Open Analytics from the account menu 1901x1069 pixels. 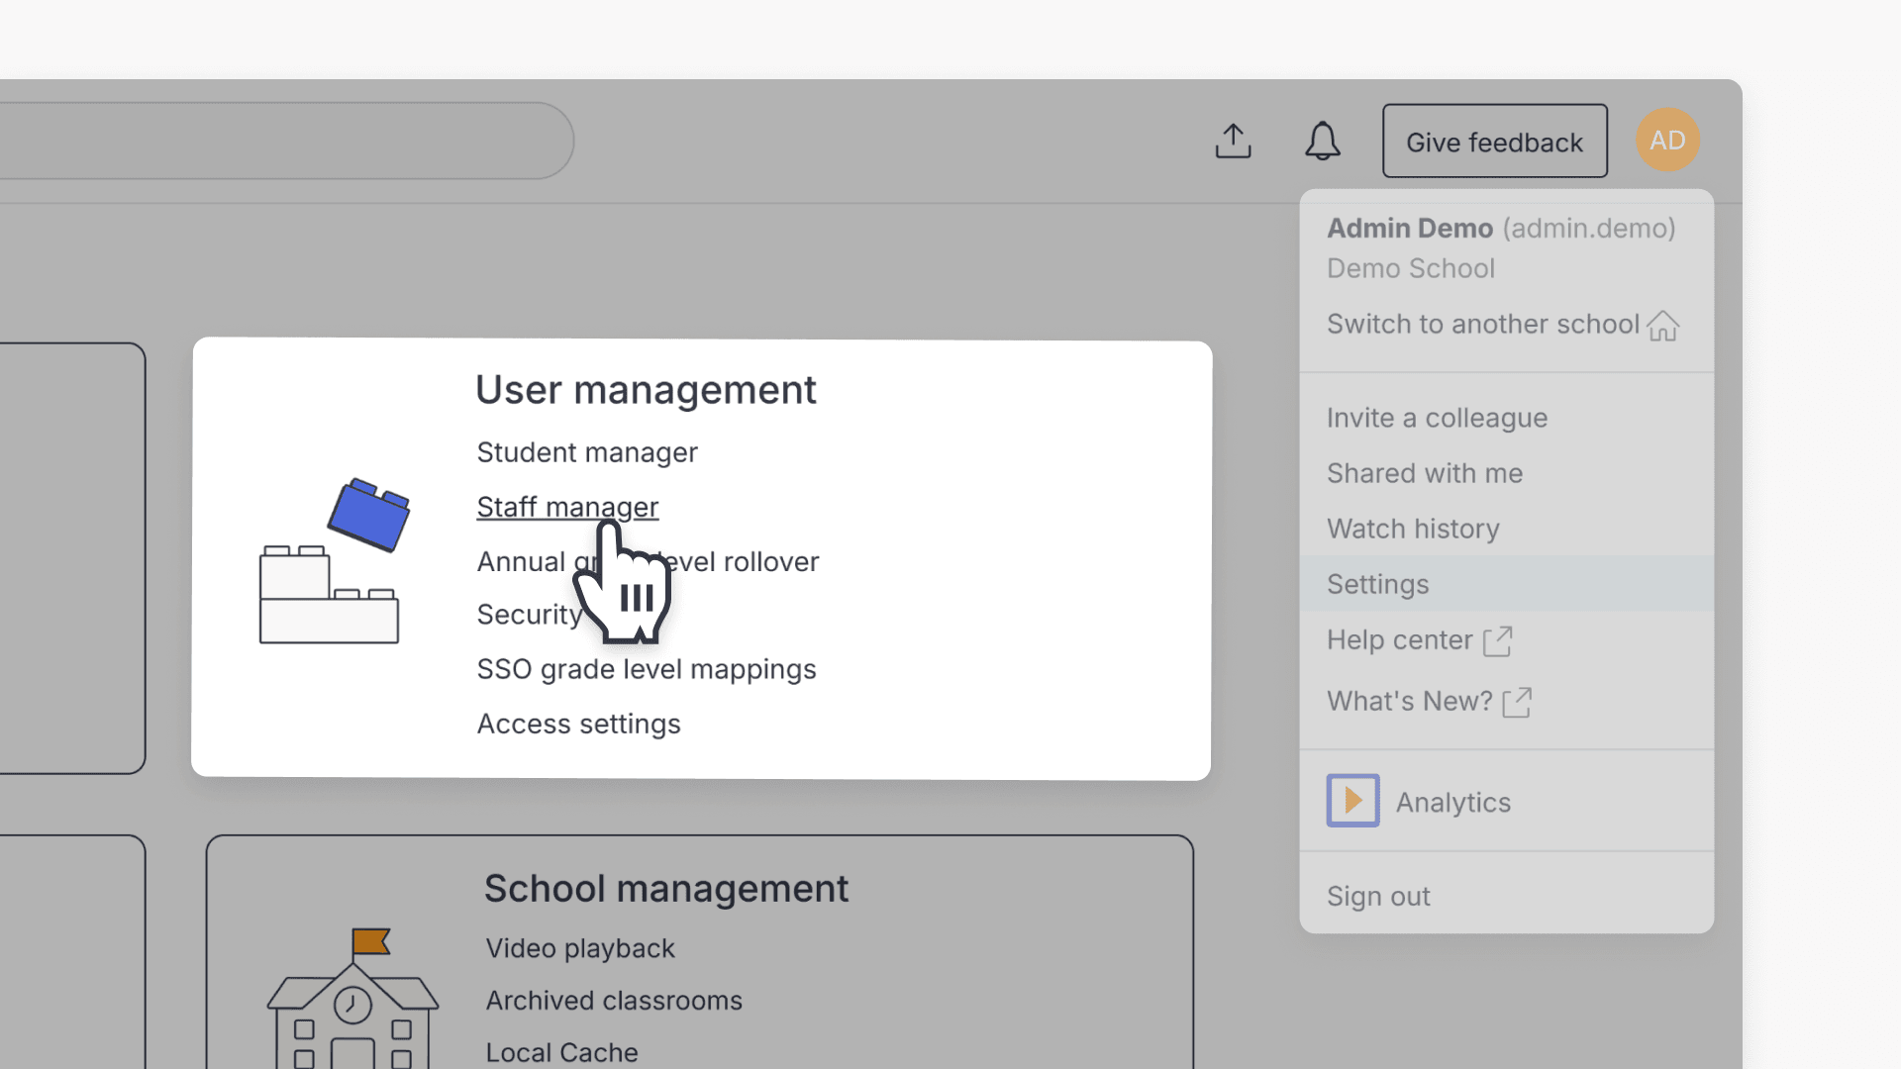(x=1451, y=802)
